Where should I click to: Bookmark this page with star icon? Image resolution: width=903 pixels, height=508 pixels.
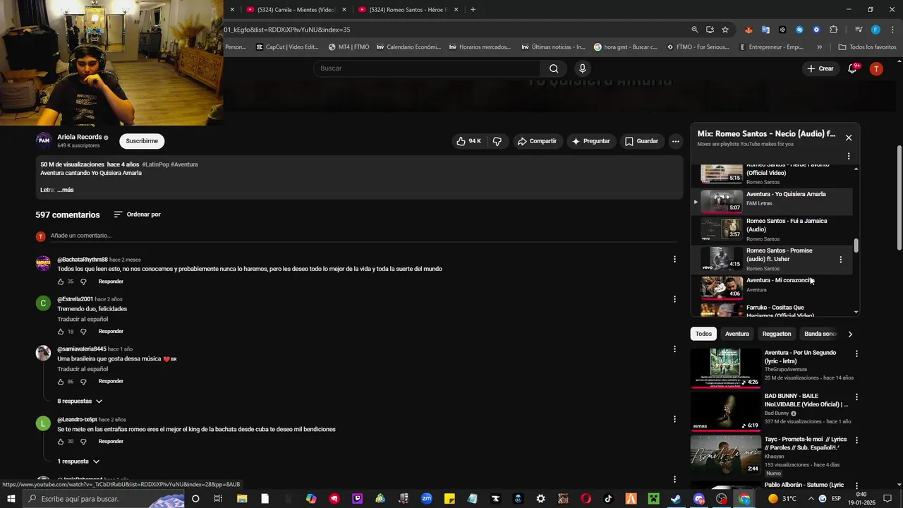click(x=725, y=30)
